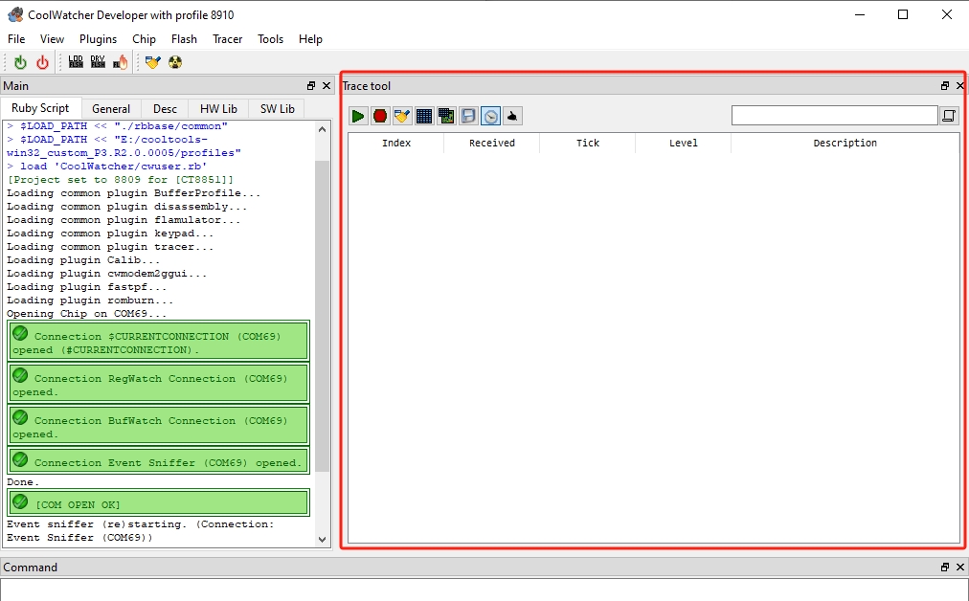Click the black hat icon in Trace tool
969x601 pixels.
(x=512, y=116)
